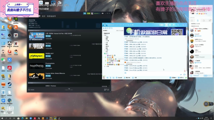Open the WPS Office desktop shortcut
The height and width of the screenshot is (120, 214).
3,101
